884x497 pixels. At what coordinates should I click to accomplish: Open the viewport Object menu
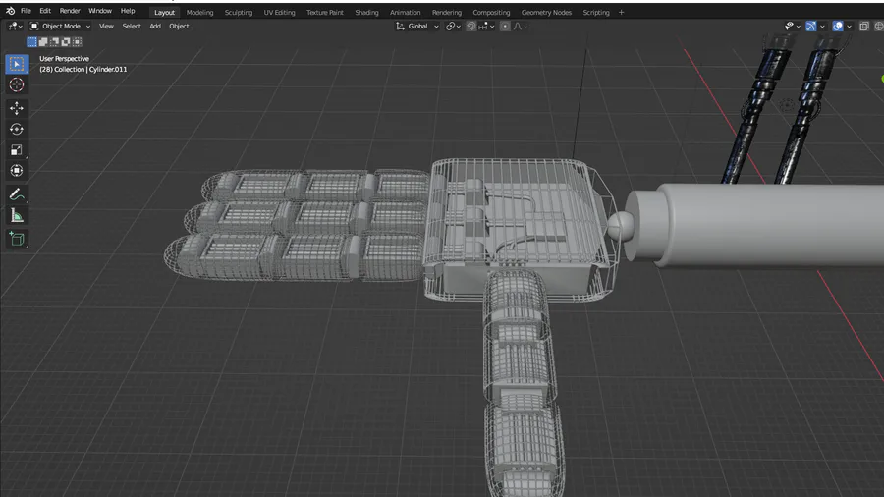click(x=179, y=26)
